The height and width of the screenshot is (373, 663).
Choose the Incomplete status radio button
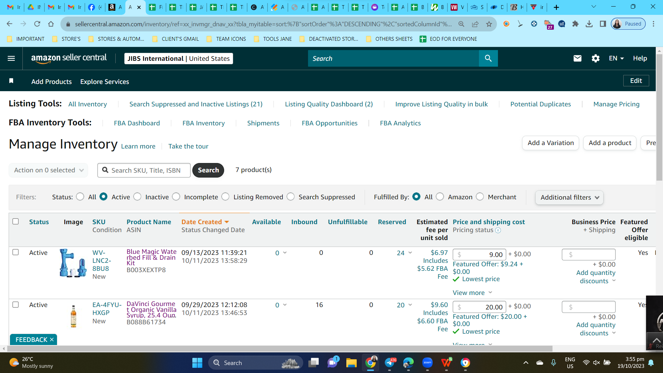point(176,197)
